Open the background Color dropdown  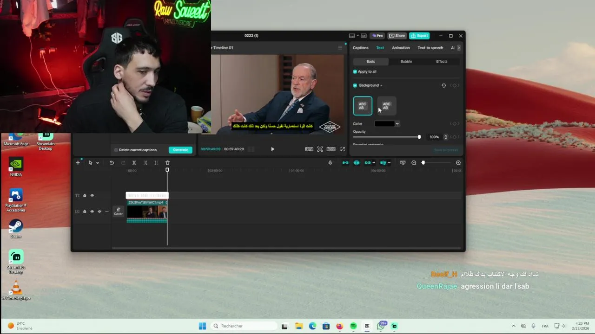click(x=397, y=124)
